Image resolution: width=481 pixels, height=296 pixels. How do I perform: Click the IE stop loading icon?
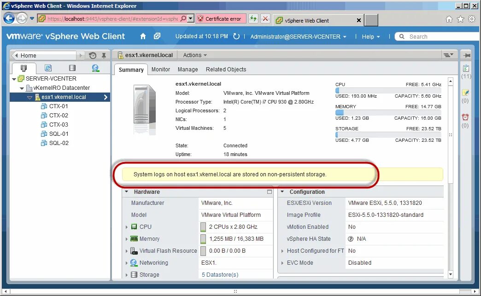pos(265,19)
